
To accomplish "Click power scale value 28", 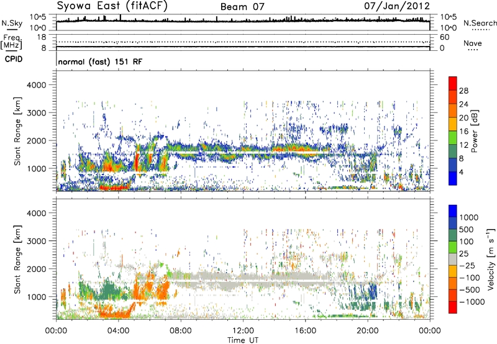I will click(463, 91).
